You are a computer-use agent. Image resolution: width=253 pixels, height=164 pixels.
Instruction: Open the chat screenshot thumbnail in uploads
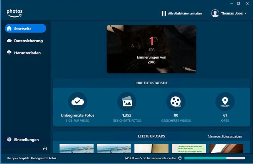tap(189, 148)
